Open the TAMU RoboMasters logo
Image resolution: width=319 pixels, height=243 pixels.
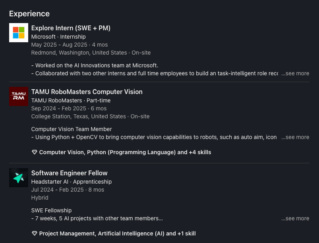click(19, 96)
